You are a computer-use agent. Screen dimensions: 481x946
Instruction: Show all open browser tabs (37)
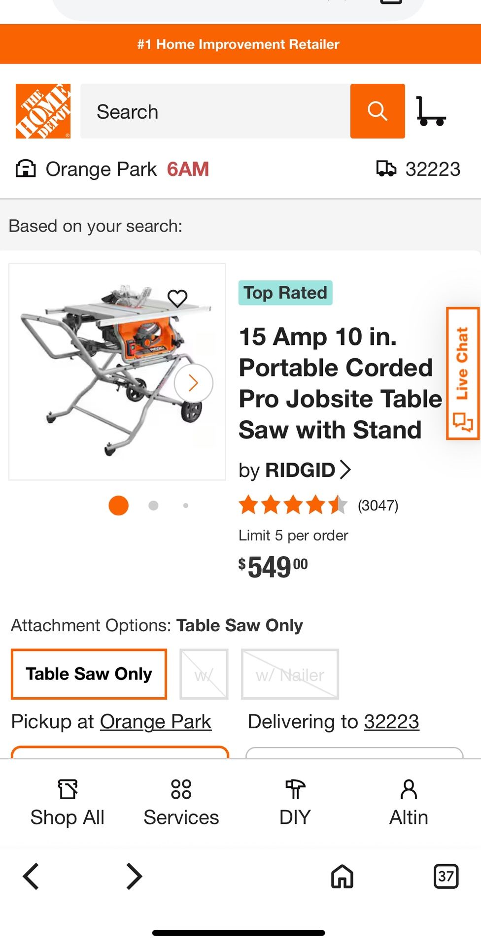point(447,877)
